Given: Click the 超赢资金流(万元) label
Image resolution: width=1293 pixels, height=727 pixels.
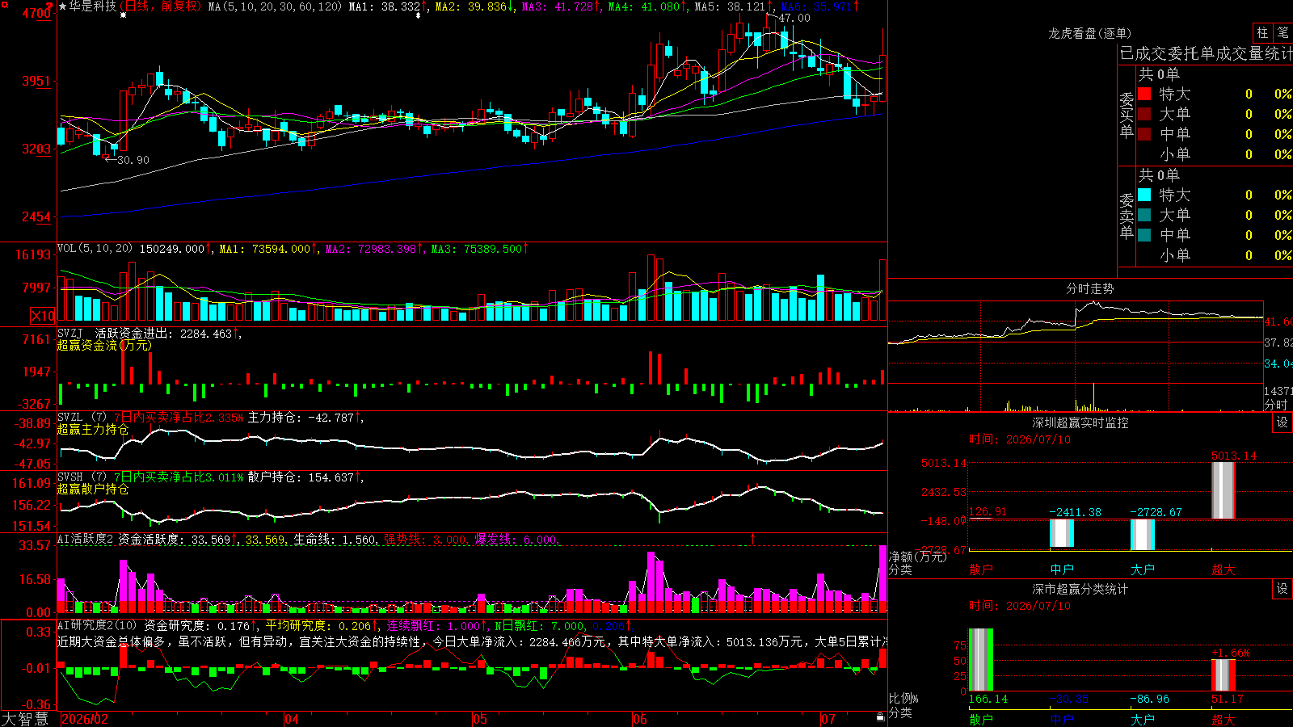Looking at the screenshot, I should (105, 345).
